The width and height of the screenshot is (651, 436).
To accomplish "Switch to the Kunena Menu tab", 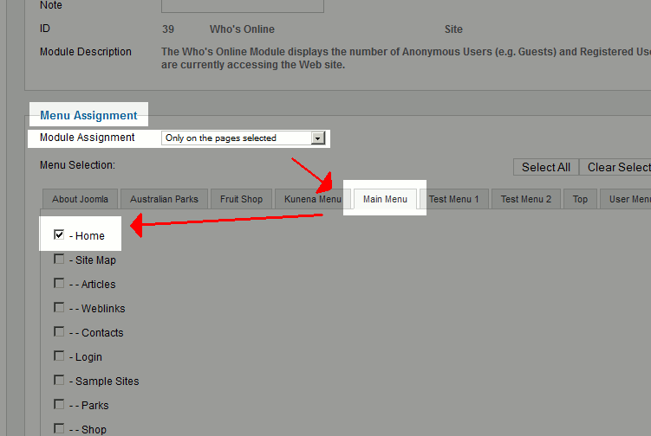I will point(313,199).
